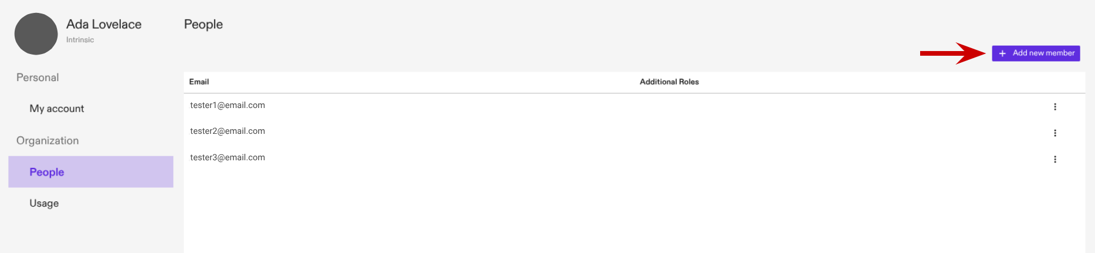Click the red arrow pointing at the button
This screenshot has height=253, width=1095.
[952, 53]
